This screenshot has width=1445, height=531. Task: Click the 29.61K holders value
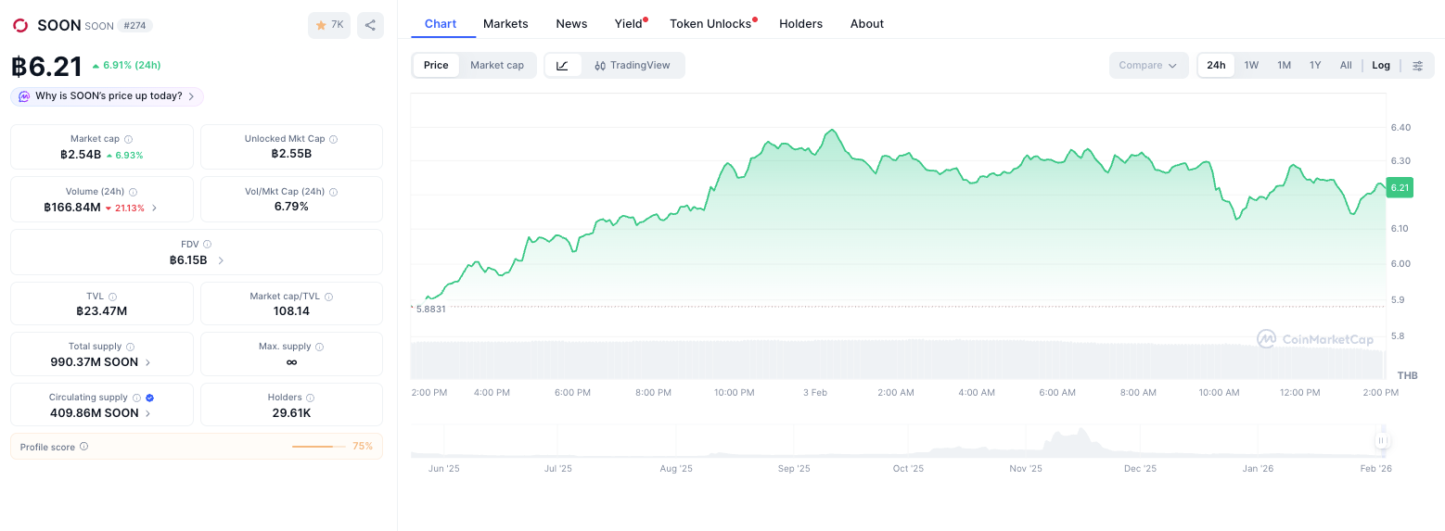tap(291, 413)
